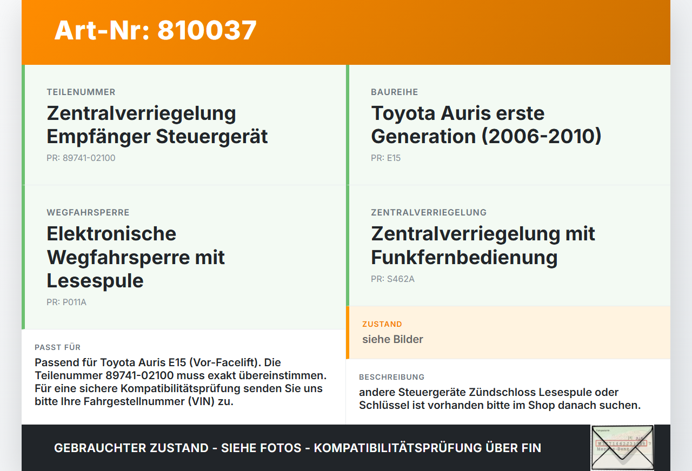Click the envelope VIN image in the footer
Image resolution: width=692 pixels, height=471 pixels.
(x=622, y=448)
